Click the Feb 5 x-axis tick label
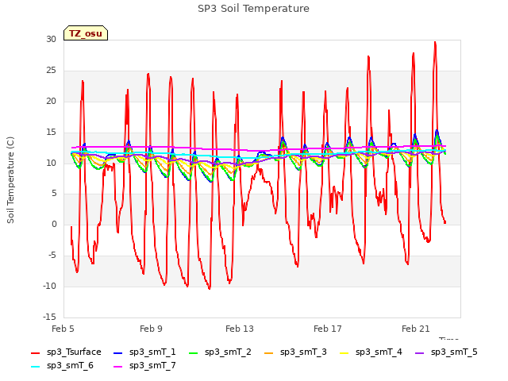This screenshot has height=381, width=508. pos(63,329)
